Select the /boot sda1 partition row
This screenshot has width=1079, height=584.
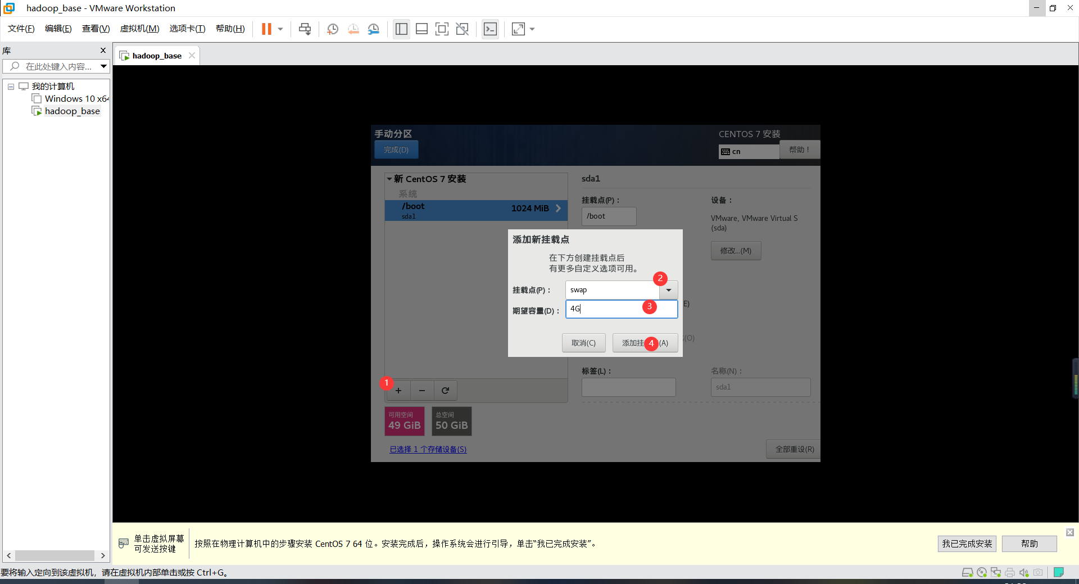coord(476,210)
